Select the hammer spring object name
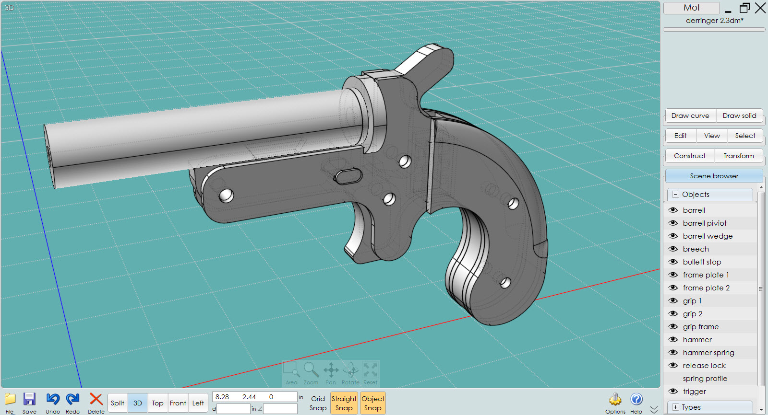 [708, 352]
